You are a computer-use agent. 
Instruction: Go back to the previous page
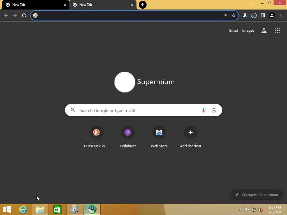[x=6, y=16]
